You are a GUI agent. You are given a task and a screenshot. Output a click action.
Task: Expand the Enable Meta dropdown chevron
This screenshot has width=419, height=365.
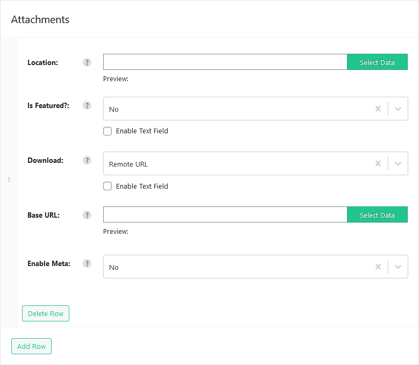398,267
